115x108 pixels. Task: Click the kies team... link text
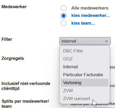[83, 23]
